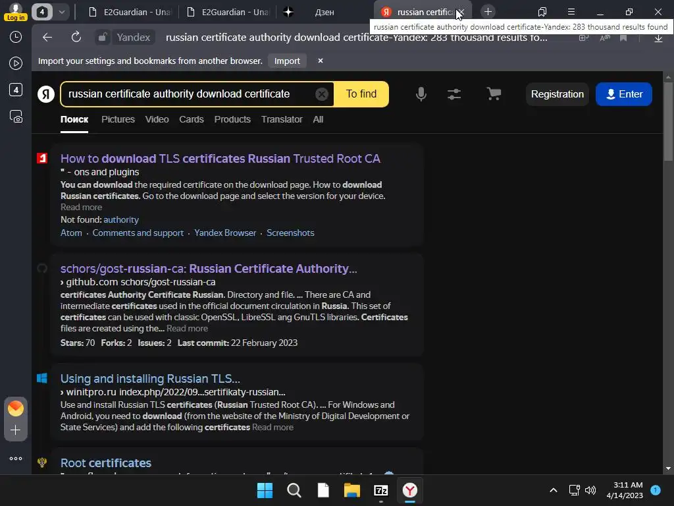Open the downloads arrow icon

(x=658, y=38)
